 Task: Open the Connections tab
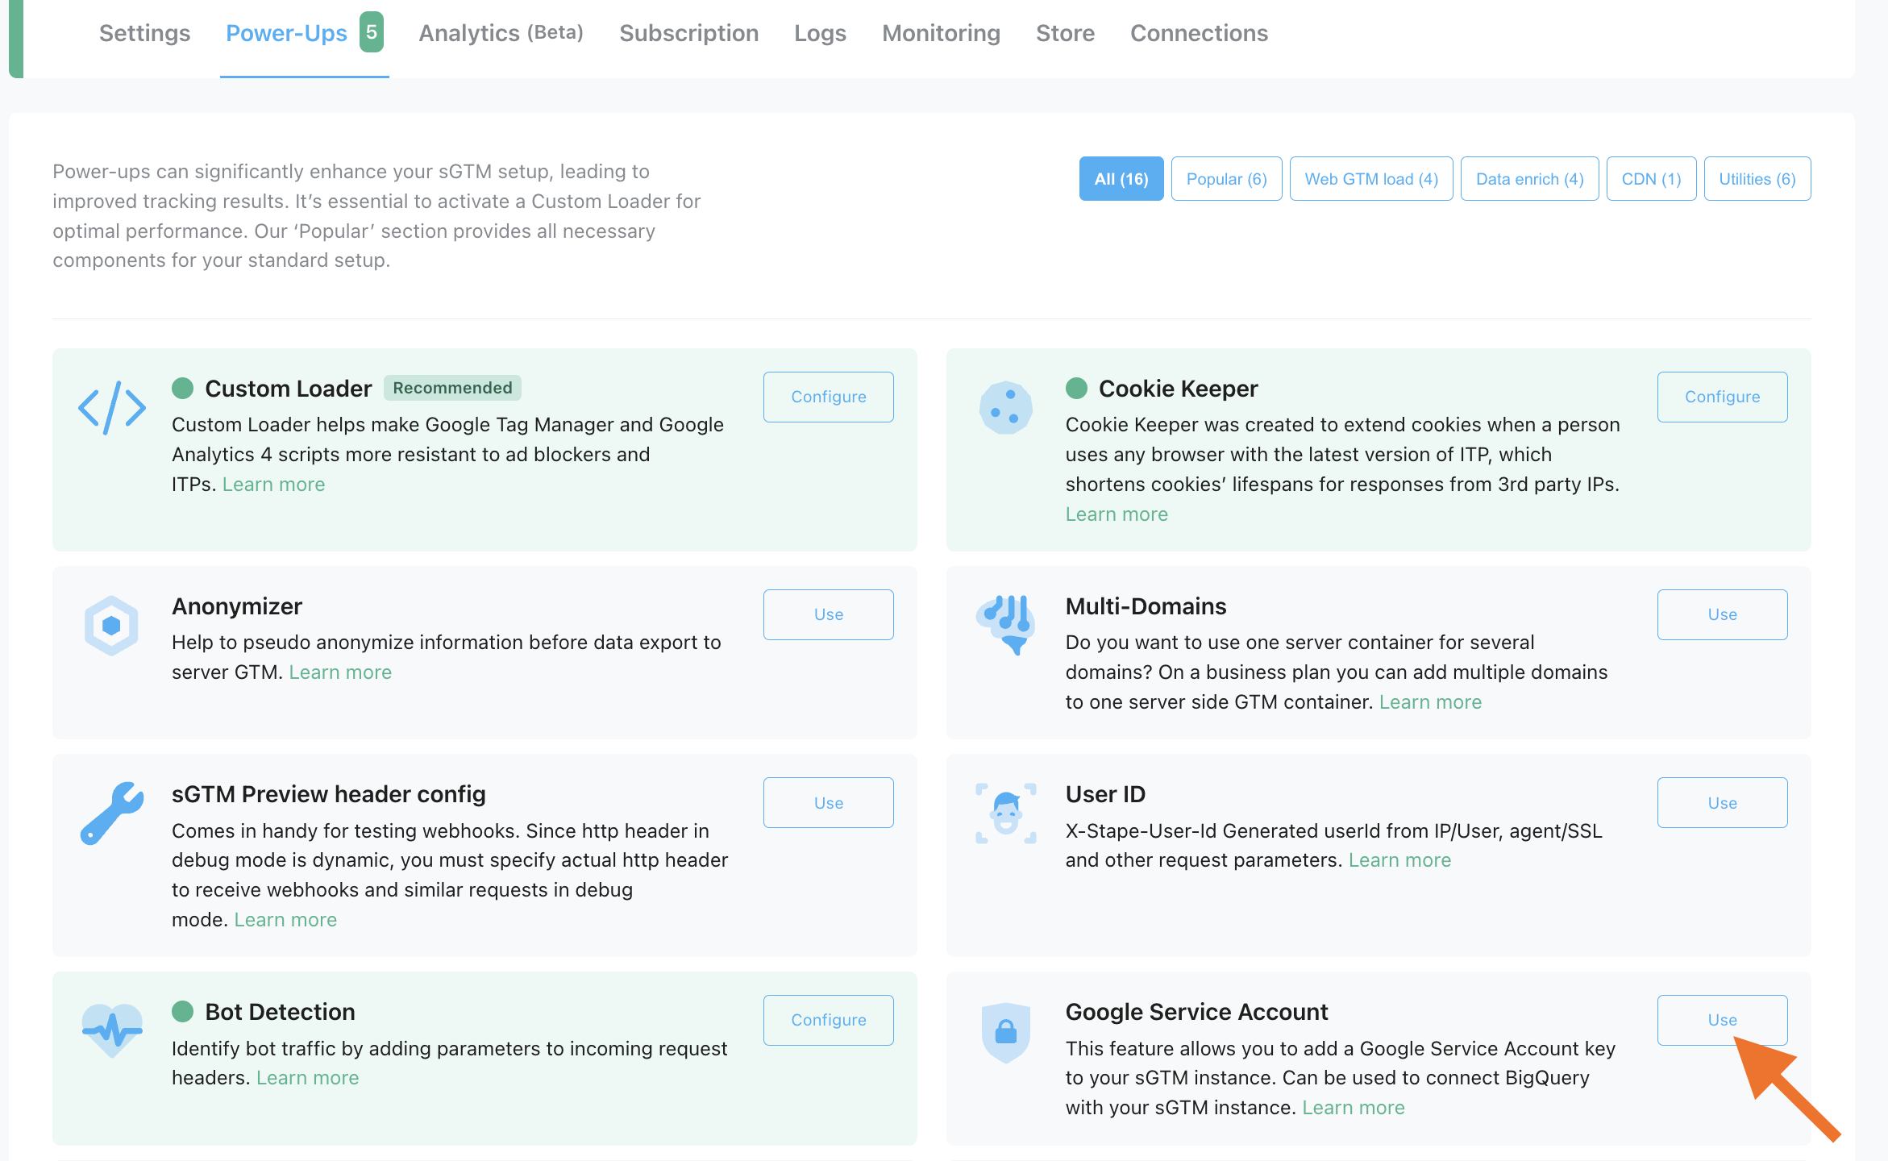point(1199,33)
